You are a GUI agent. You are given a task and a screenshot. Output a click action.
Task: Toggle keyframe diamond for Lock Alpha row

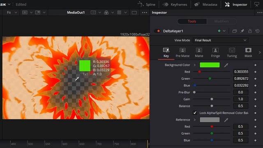[x=256, y=113]
